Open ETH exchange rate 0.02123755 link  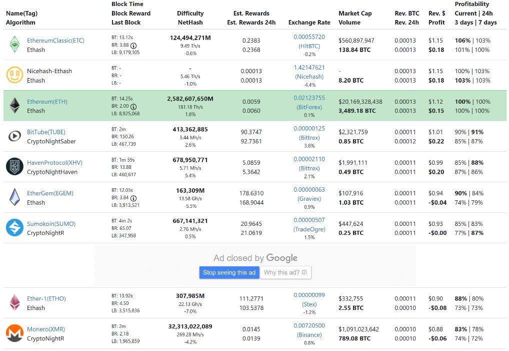309,98
